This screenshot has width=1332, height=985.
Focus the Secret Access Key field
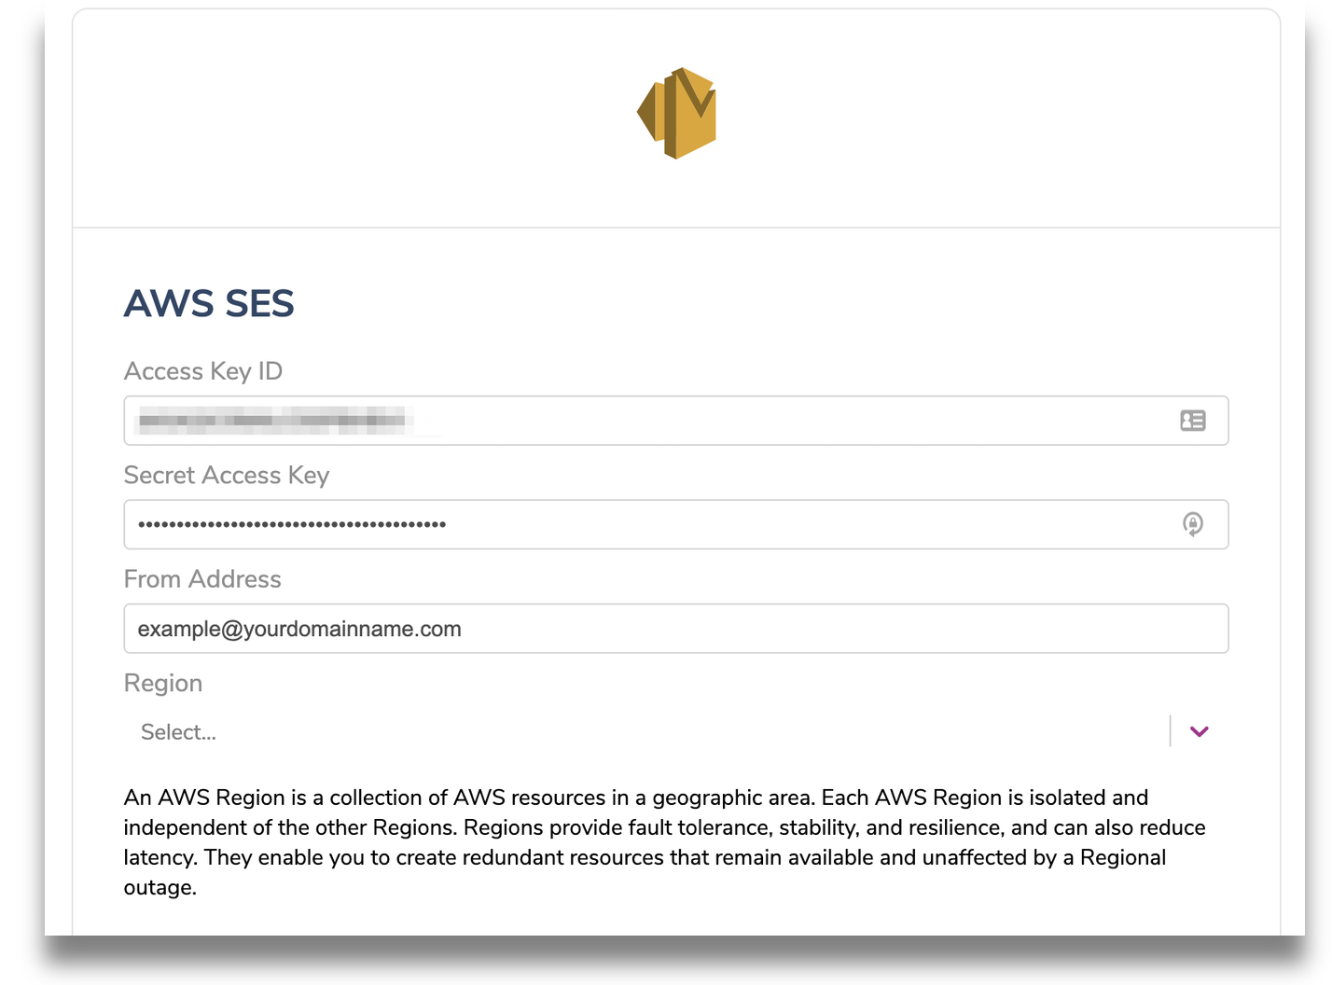tap(675, 524)
